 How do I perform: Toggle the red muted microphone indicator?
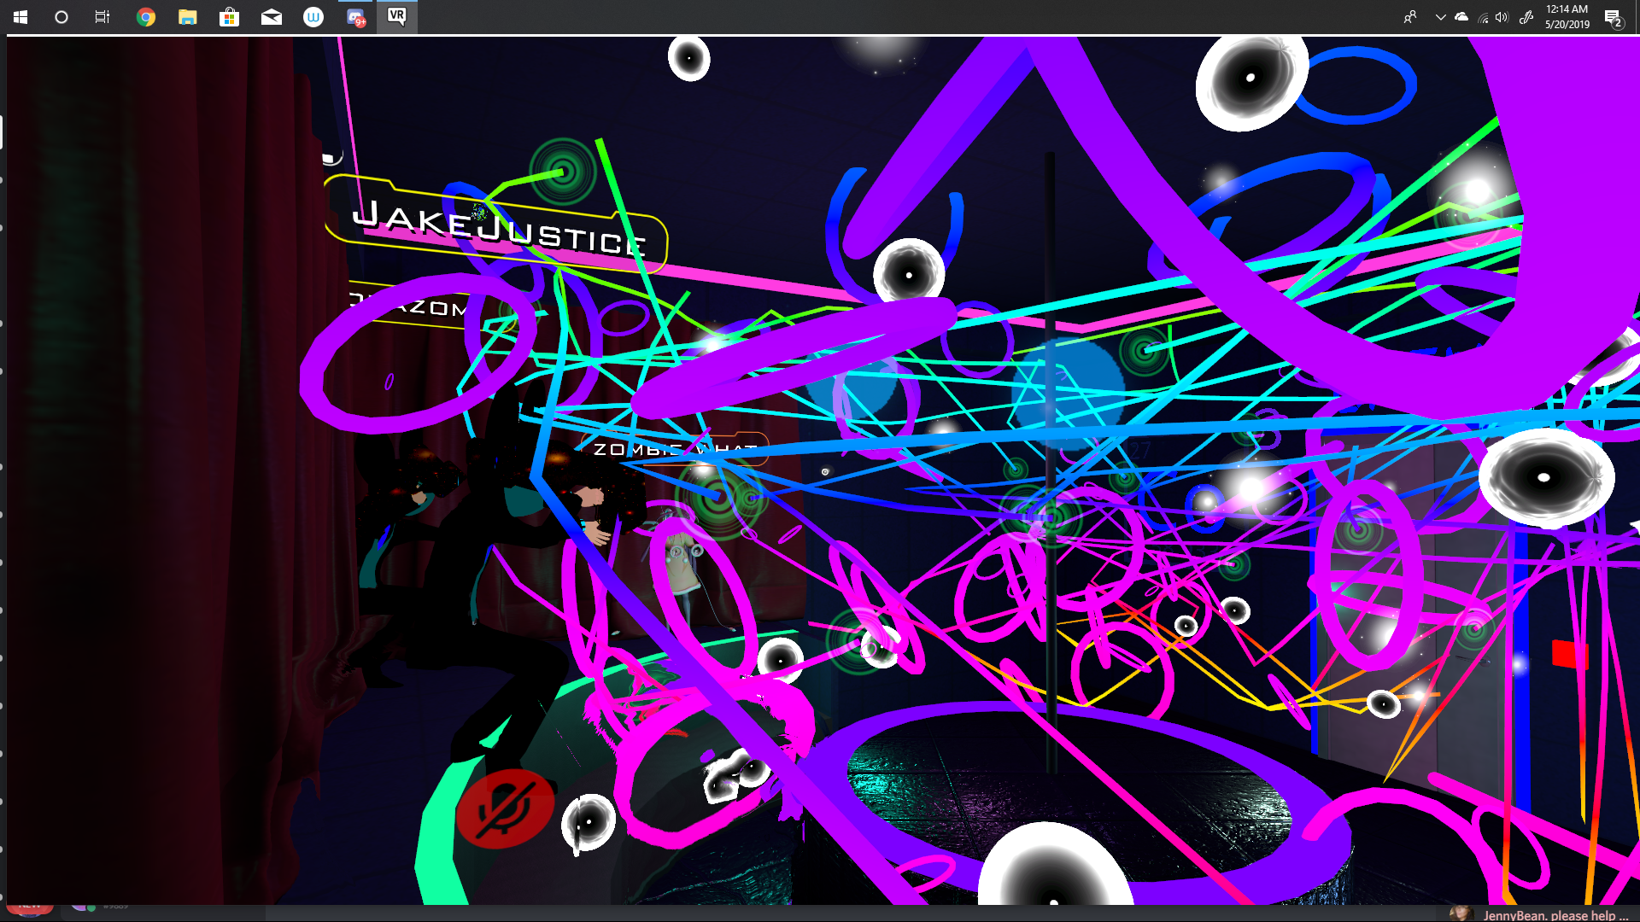(x=504, y=808)
